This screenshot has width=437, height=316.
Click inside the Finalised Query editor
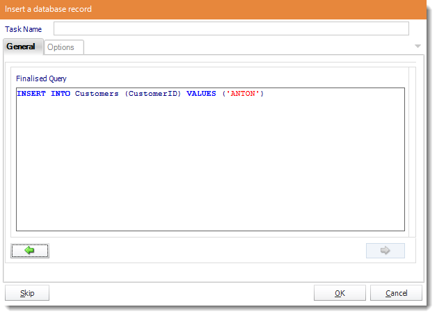(210, 160)
